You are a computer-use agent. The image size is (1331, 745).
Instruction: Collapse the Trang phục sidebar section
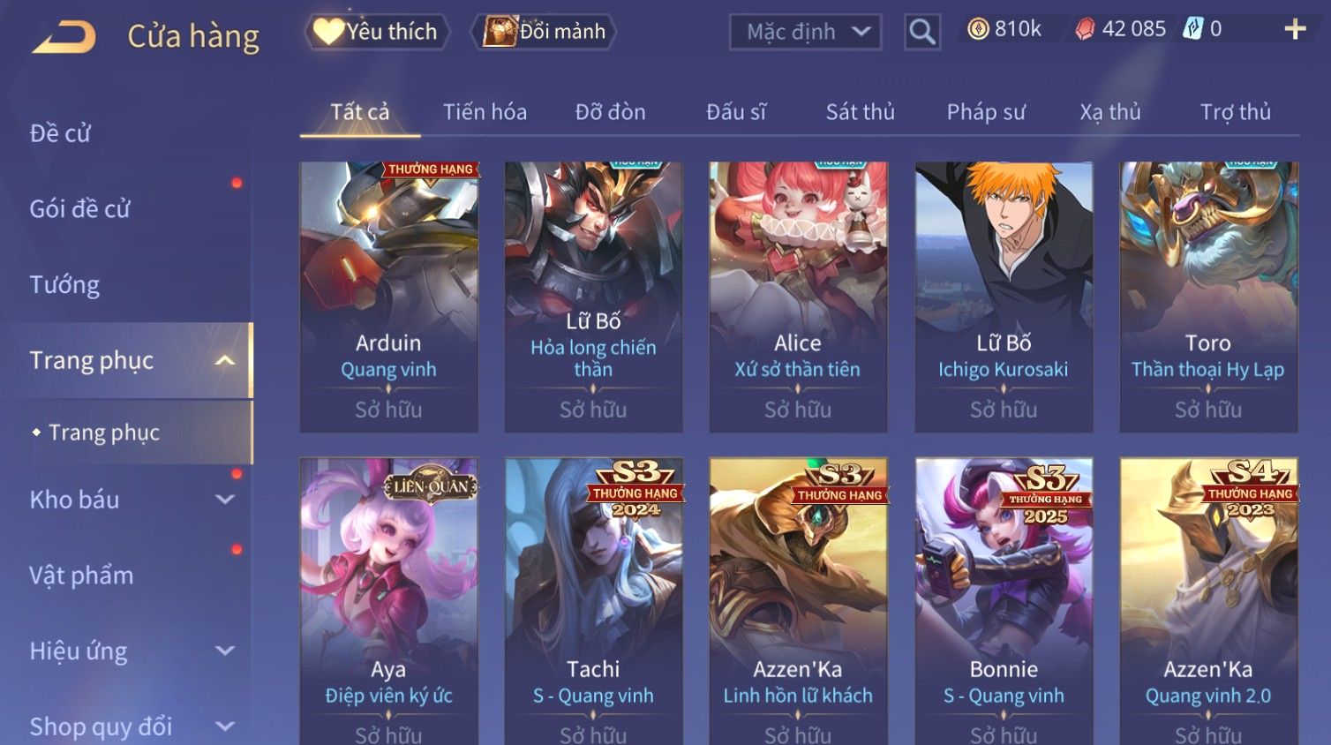click(x=225, y=360)
